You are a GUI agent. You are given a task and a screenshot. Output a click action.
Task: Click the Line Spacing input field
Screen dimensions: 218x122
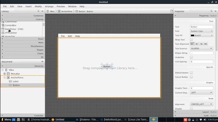coord(201,62)
